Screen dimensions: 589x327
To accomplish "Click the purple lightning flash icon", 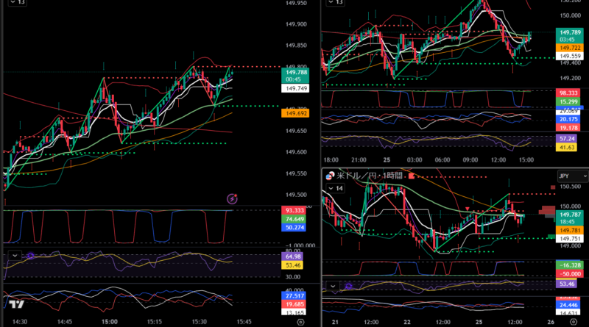I will (233, 198).
